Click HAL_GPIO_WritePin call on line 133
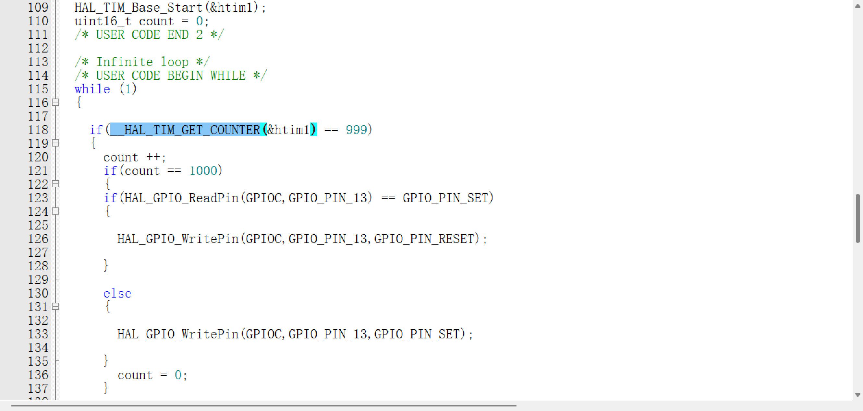Viewport: 863px width, 411px height. (x=295, y=334)
